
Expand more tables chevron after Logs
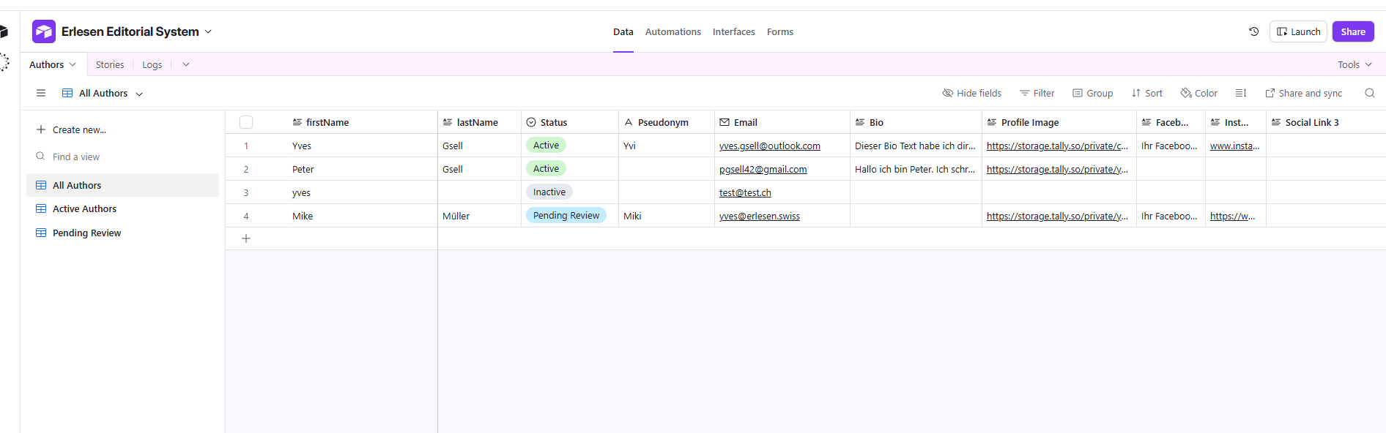tap(186, 64)
